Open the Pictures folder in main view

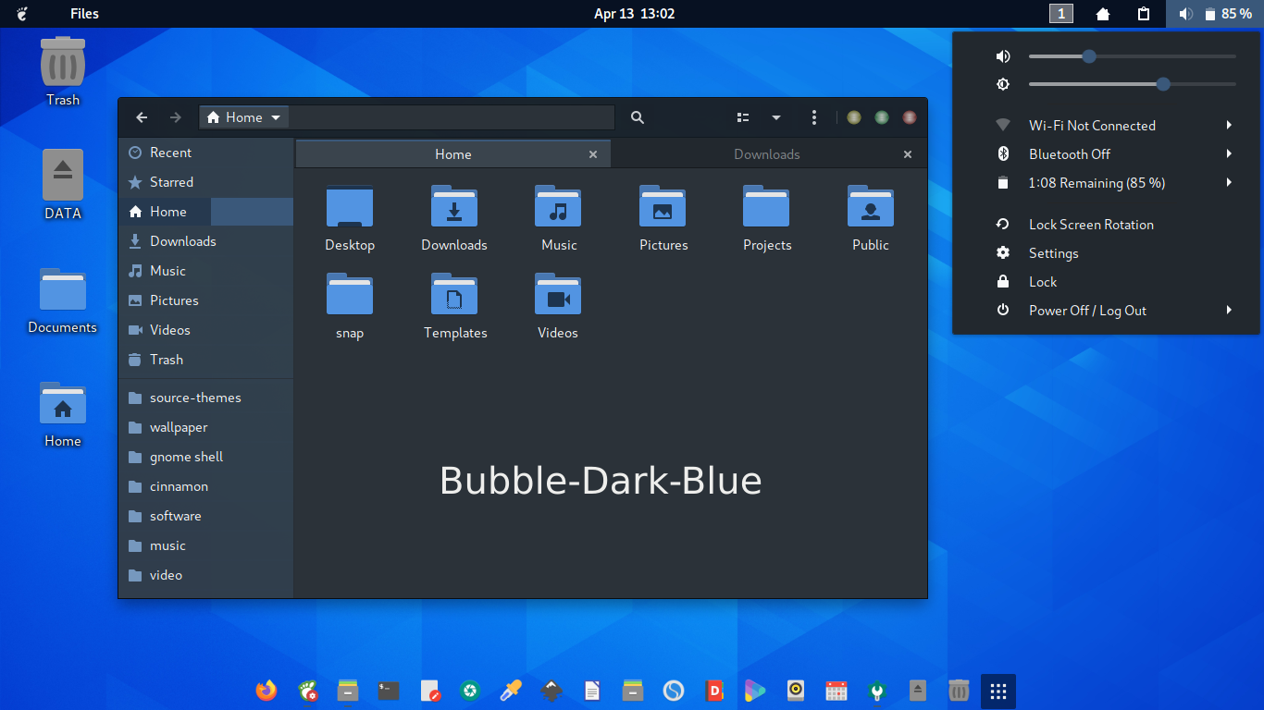(x=663, y=206)
